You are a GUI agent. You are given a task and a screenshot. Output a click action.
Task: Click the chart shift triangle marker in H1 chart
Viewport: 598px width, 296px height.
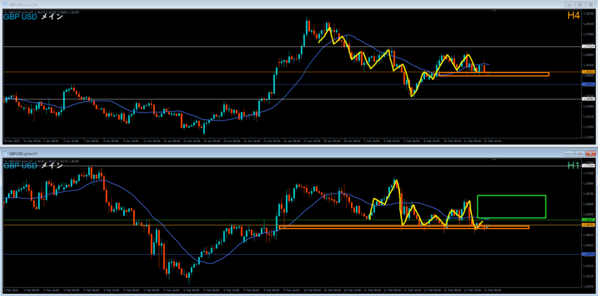[x=495, y=160]
